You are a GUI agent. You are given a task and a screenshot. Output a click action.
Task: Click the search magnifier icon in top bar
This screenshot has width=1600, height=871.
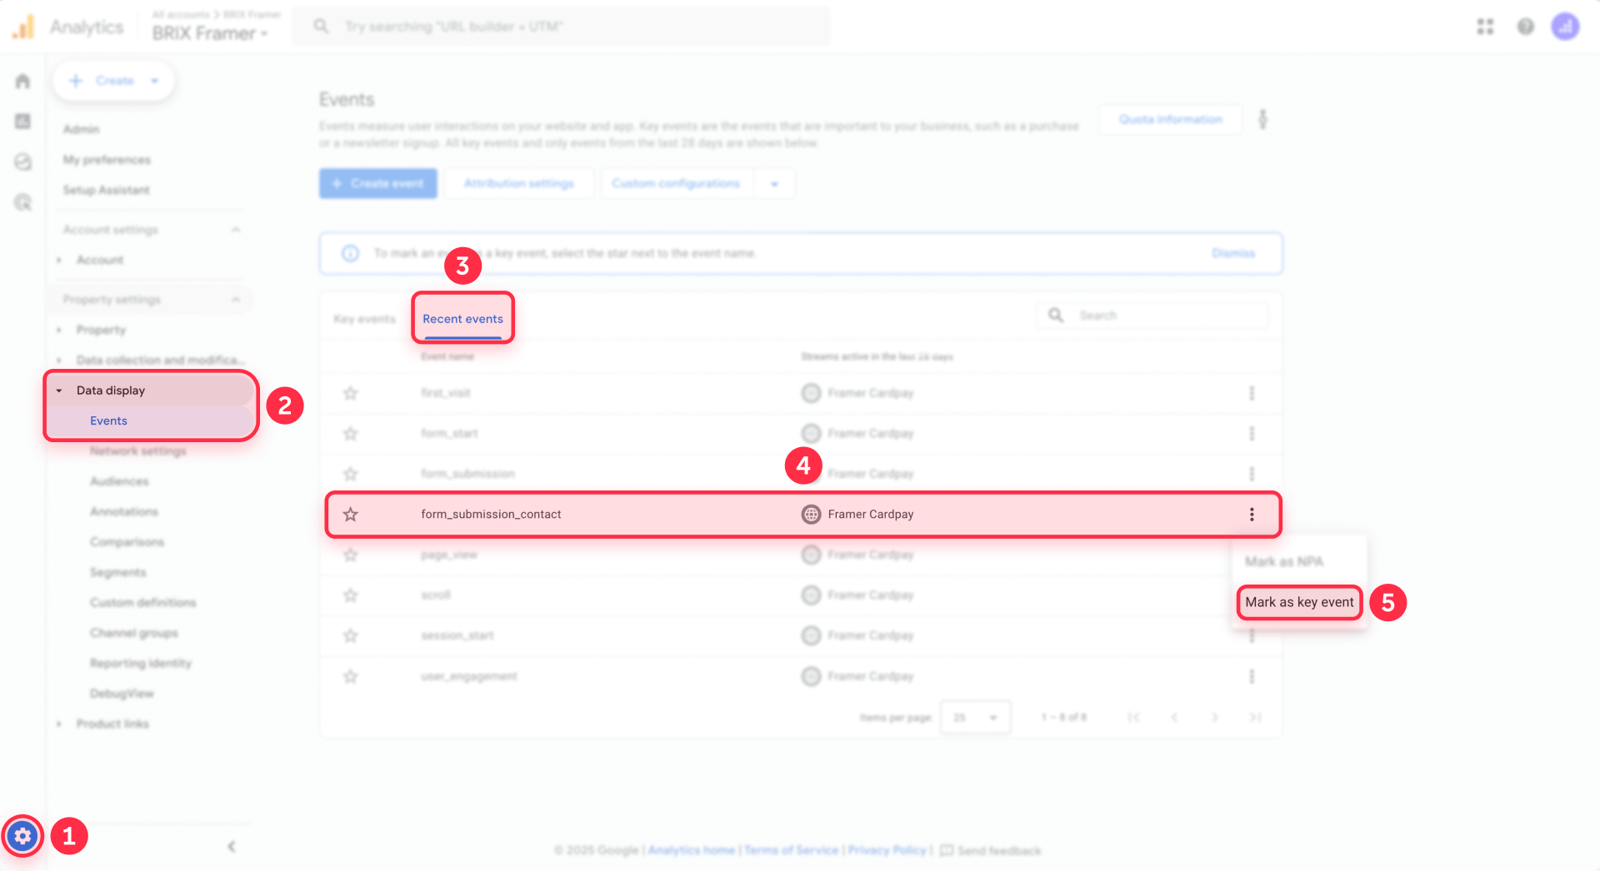pos(321,27)
